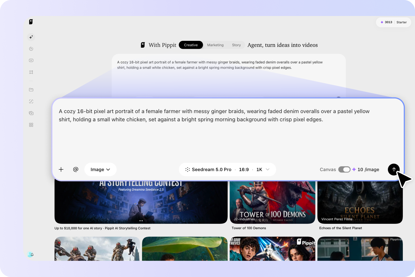Viewport: 415px width, 277px height.
Task: Click the Pippit logo beside "With Pippit" heading
Action: [x=143, y=45]
